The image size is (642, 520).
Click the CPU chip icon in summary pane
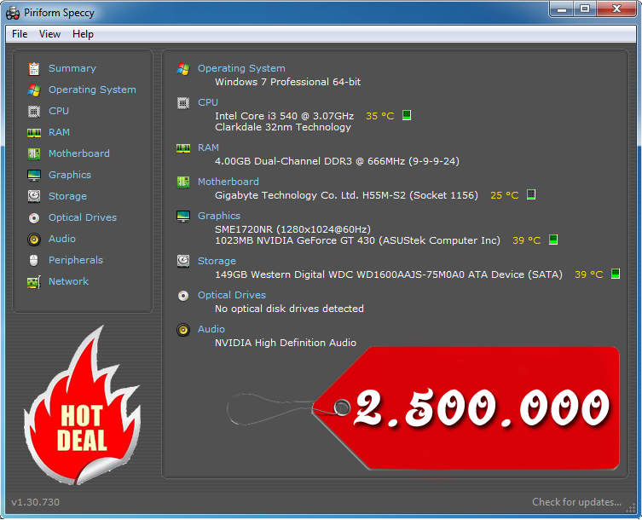[183, 103]
